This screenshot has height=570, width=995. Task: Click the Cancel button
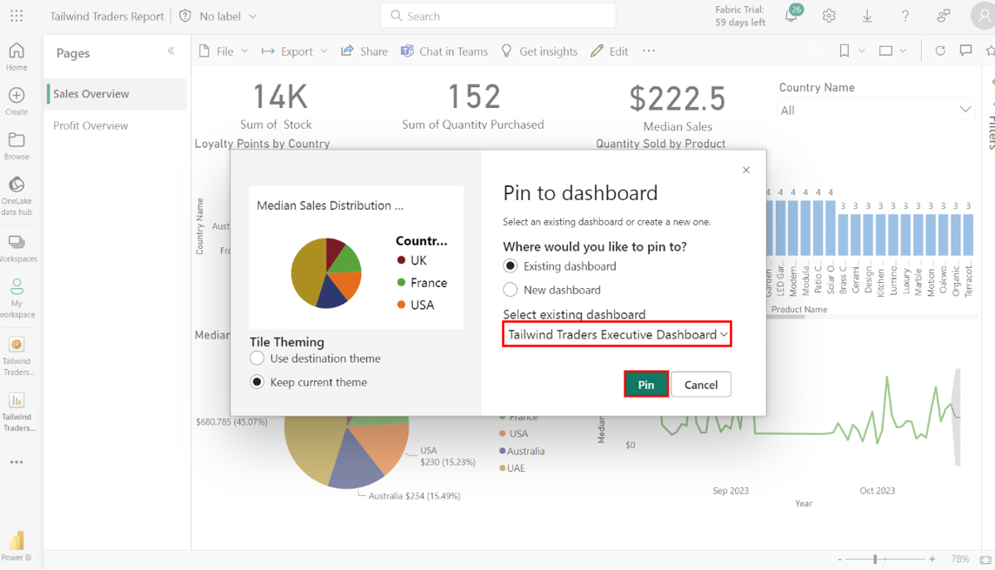click(700, 385)
